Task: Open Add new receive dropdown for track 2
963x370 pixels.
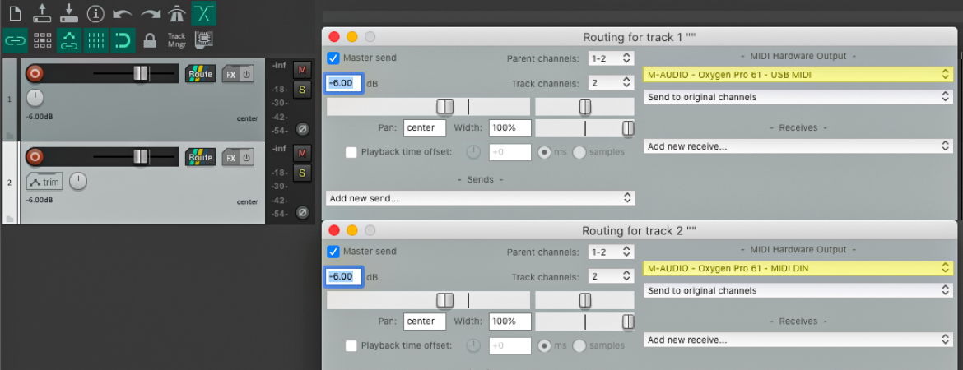Action: click(798, 340)
